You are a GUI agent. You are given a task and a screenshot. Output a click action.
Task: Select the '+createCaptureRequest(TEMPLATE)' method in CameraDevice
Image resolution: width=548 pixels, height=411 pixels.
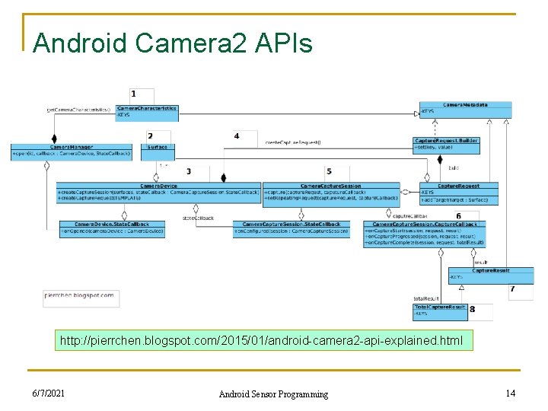[99, 198]
